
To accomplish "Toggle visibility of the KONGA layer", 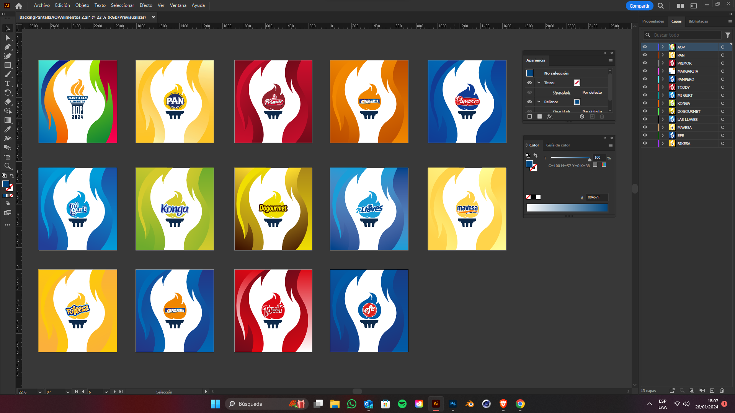I will (645, 103).
